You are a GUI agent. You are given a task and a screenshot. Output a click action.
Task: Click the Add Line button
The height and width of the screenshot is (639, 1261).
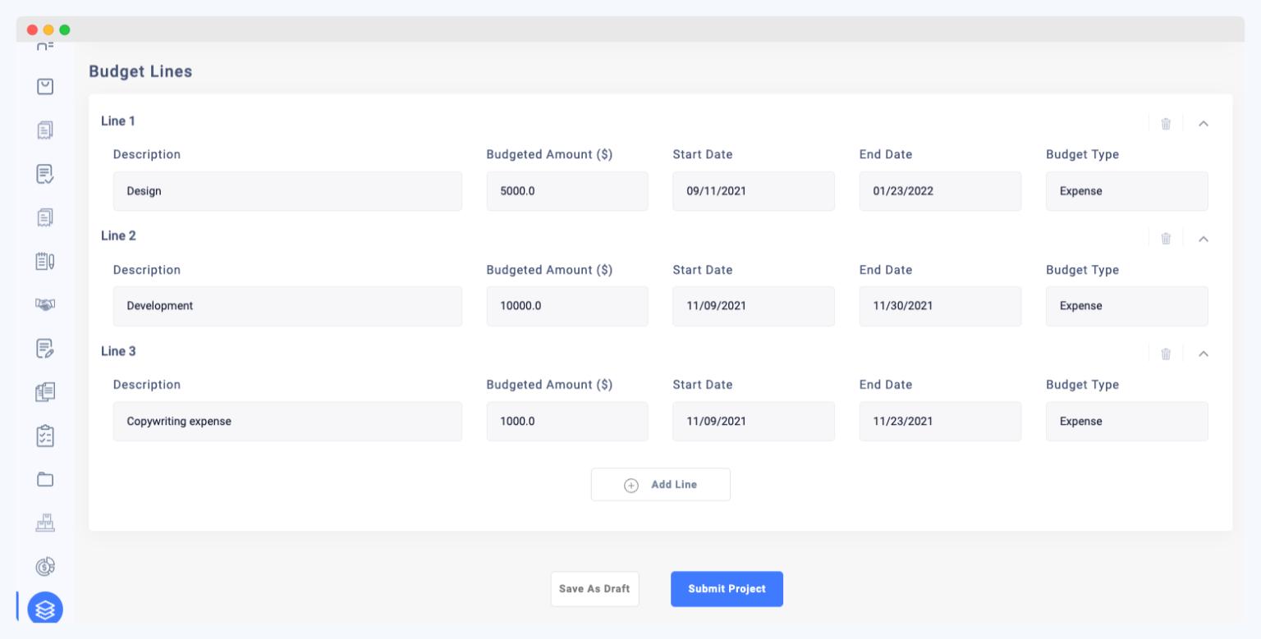[x=660, y=484]
